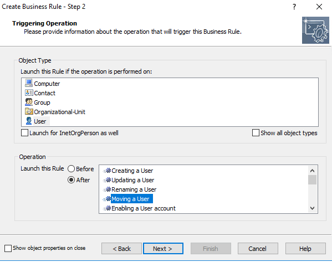332x262 pixels.
Task: Toggle Show object properties on close
Action: (8, 248)
